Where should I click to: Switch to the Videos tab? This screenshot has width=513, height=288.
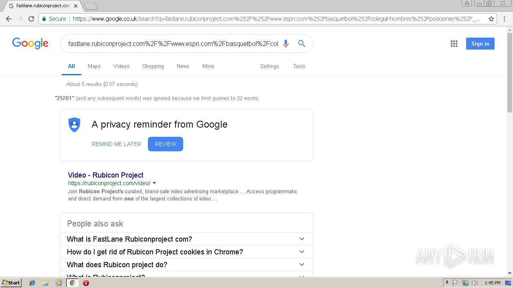(121, 66)
